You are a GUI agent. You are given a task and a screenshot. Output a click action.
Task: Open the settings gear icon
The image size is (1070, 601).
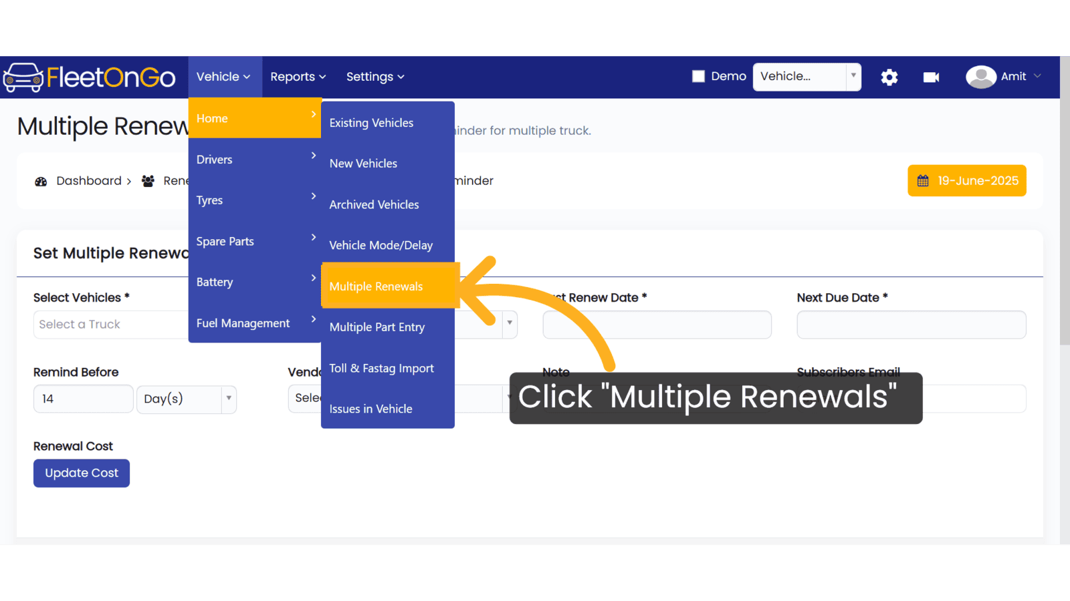(889, 77)
